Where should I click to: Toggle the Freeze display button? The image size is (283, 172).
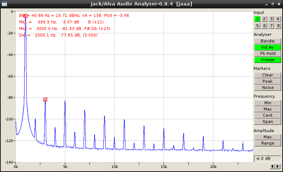[268, 60]
